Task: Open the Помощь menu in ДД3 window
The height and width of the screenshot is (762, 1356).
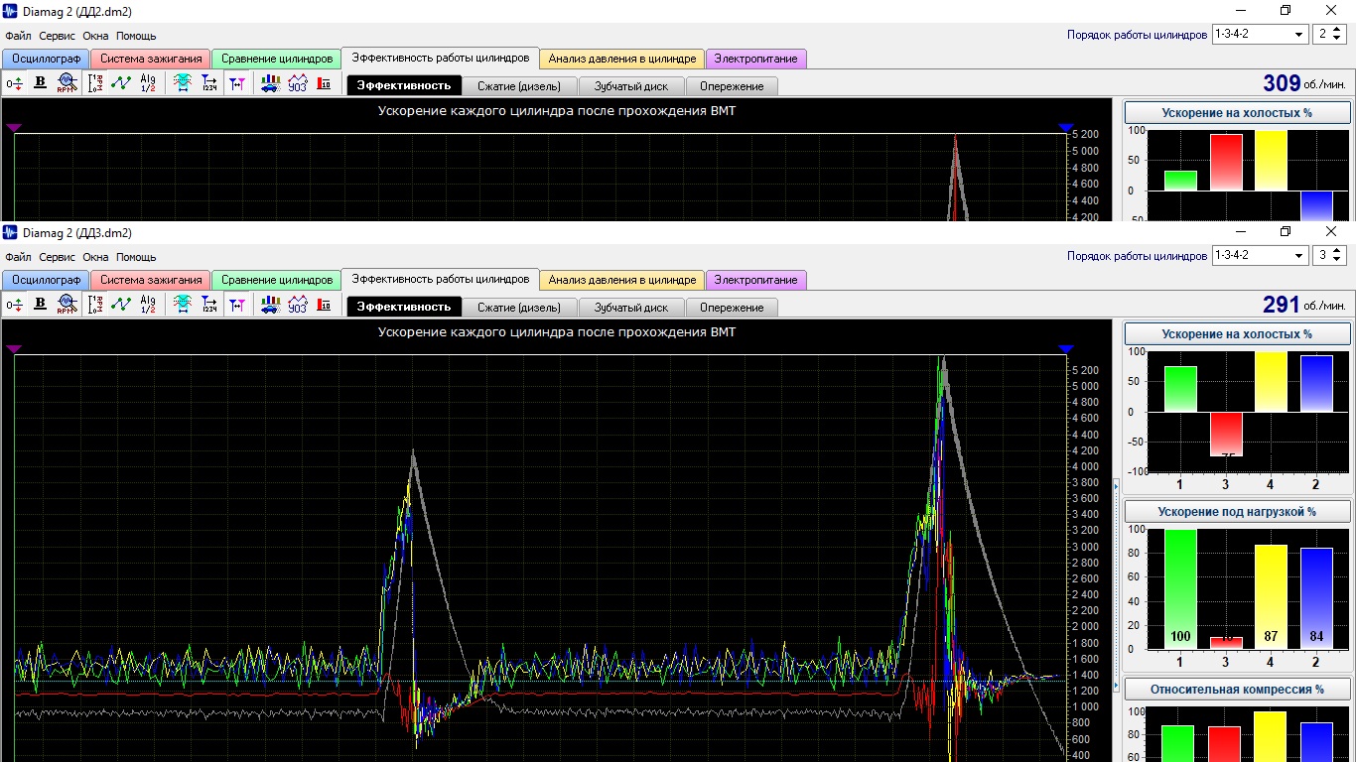Action: 136,257
